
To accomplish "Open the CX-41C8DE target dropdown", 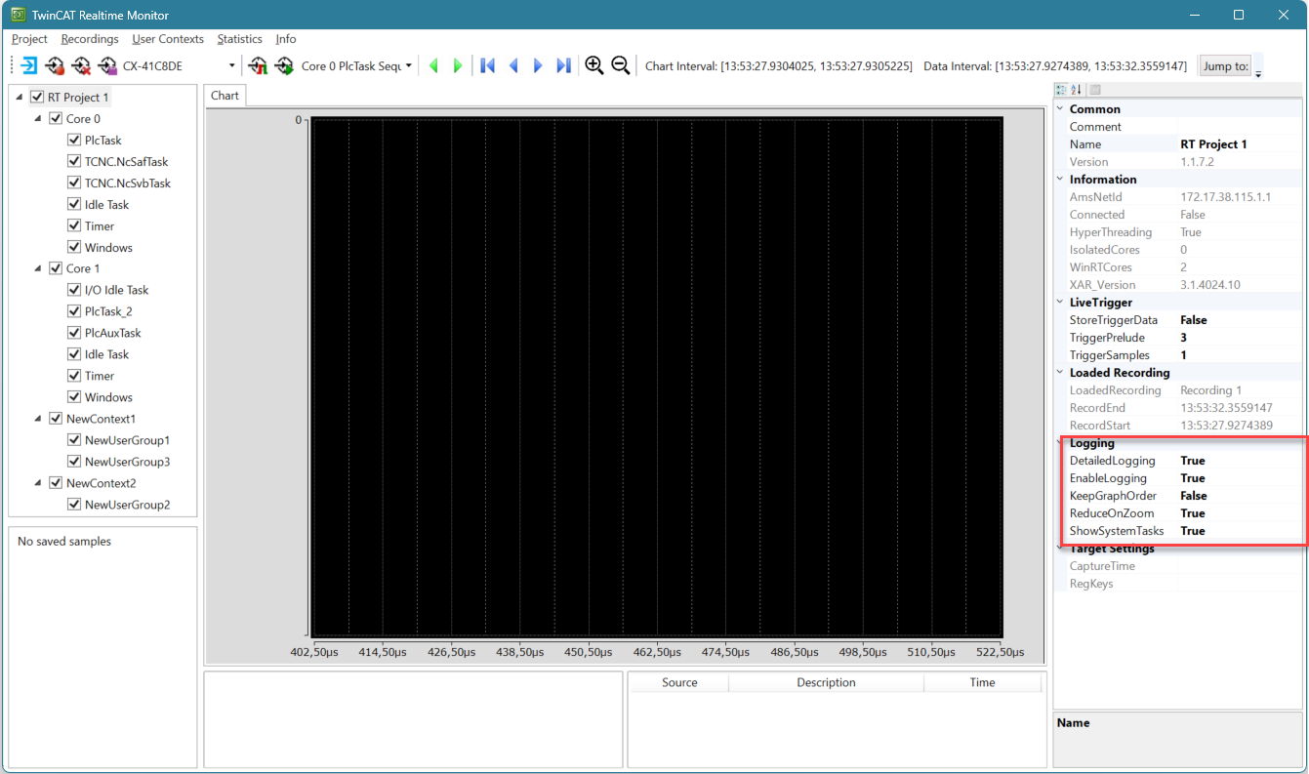I will 232,66.
